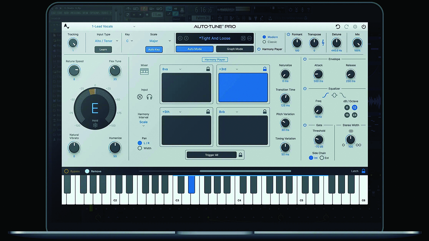
Task: Open OPTIONS menu in FL Studio window
Action: [95, 13]
